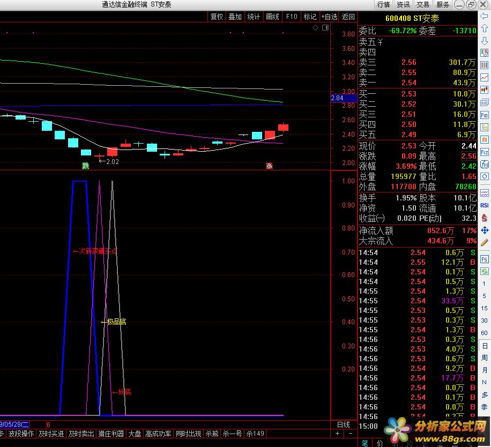Select the 猎庄利器 indicator tab
Image resolution: width=491 pixels, height=447 pixels.
tap(111, 434)
